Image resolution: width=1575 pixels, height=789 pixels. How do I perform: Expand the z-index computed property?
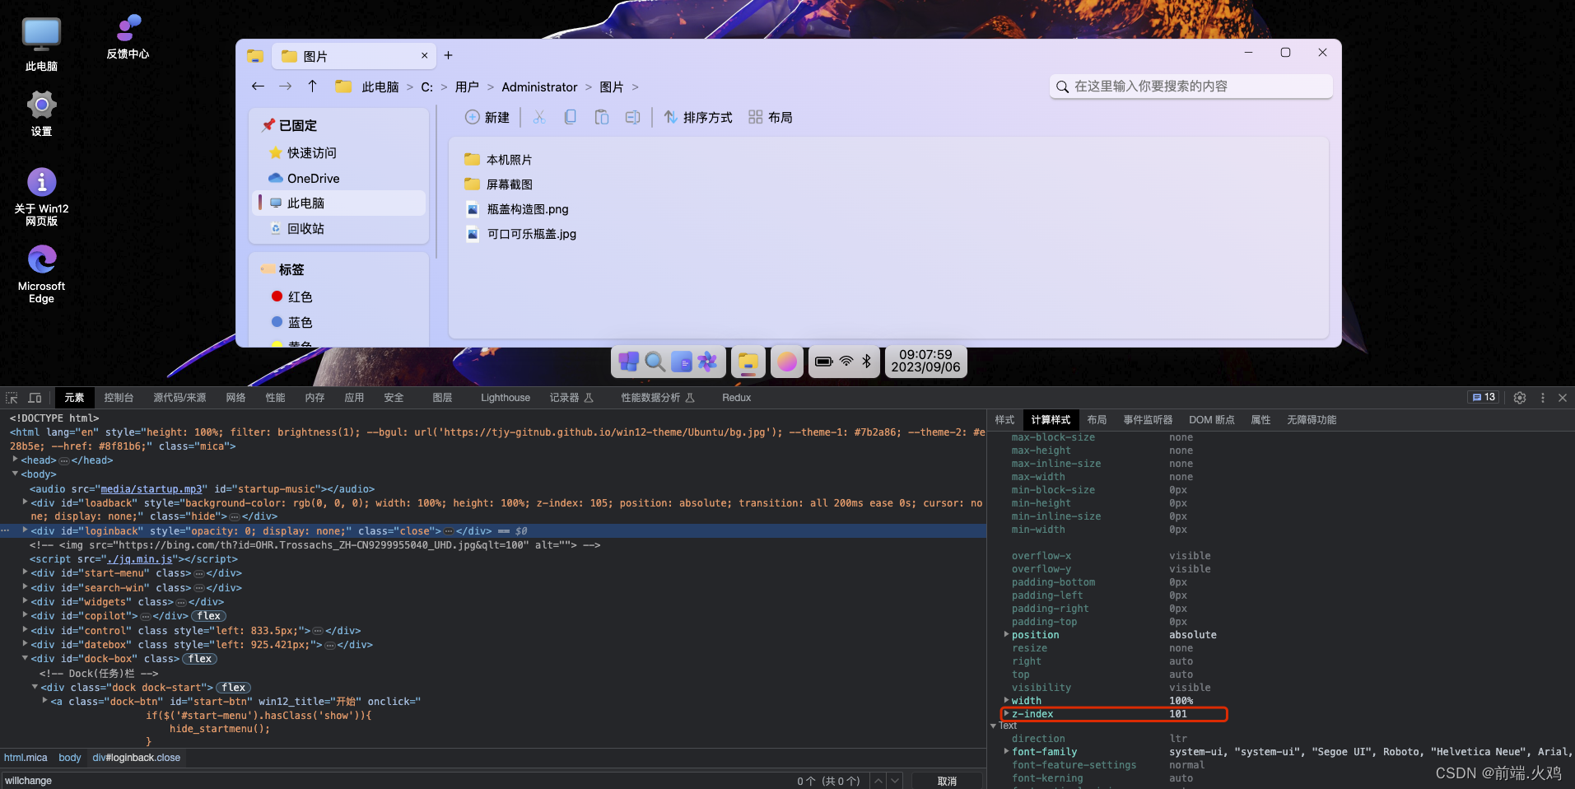click(x=1006, y=713)
